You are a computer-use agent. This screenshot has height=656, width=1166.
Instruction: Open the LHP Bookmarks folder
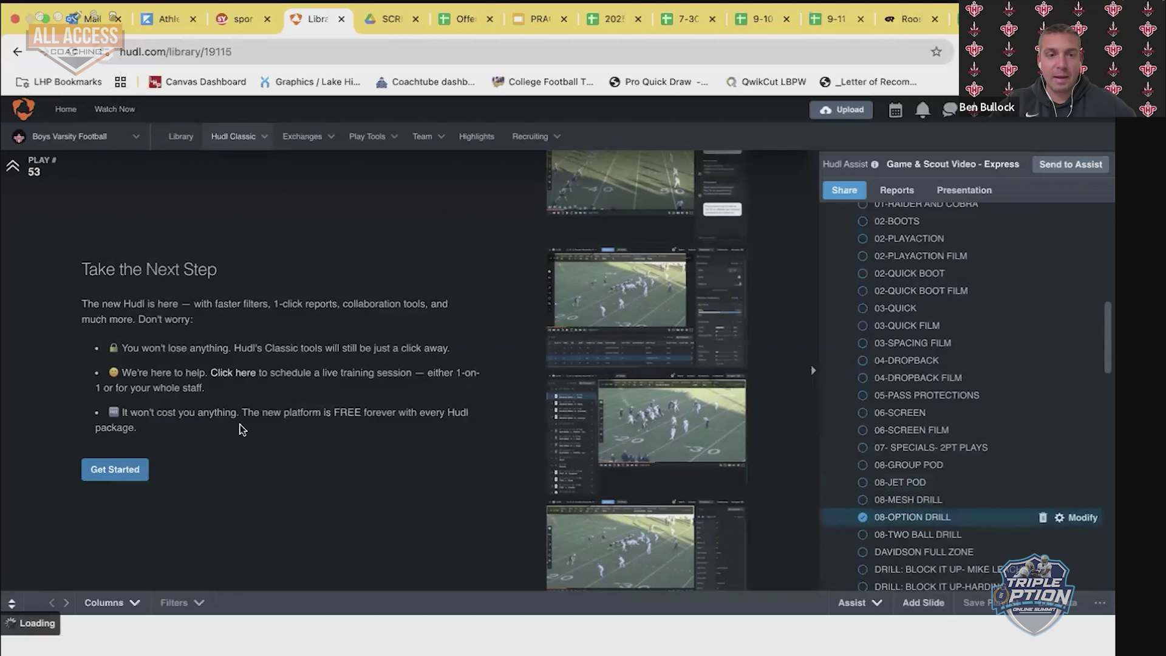(x=59, y=82)
